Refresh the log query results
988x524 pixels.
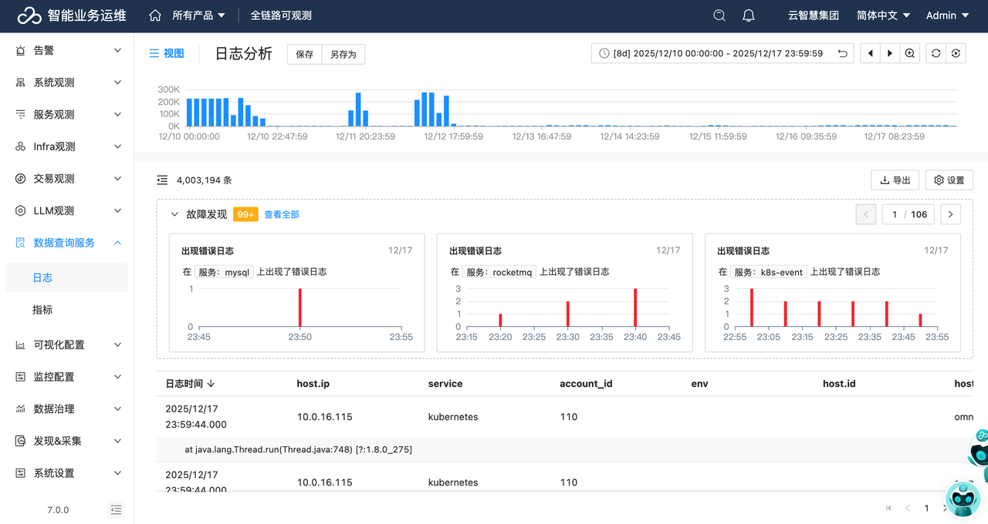936,53
